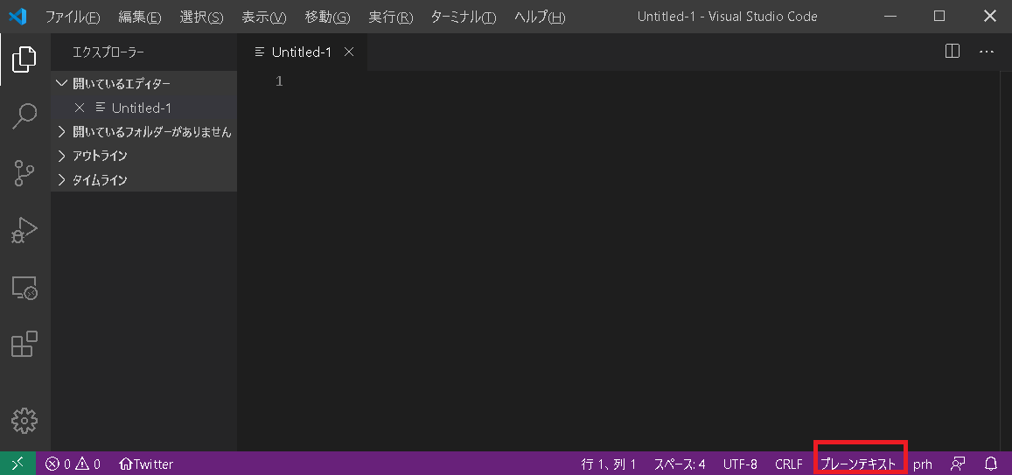Collapse the 開いているエディター section
Image resolution: width=1012 pixels, height=475 pixels.
tap(144, 84)
